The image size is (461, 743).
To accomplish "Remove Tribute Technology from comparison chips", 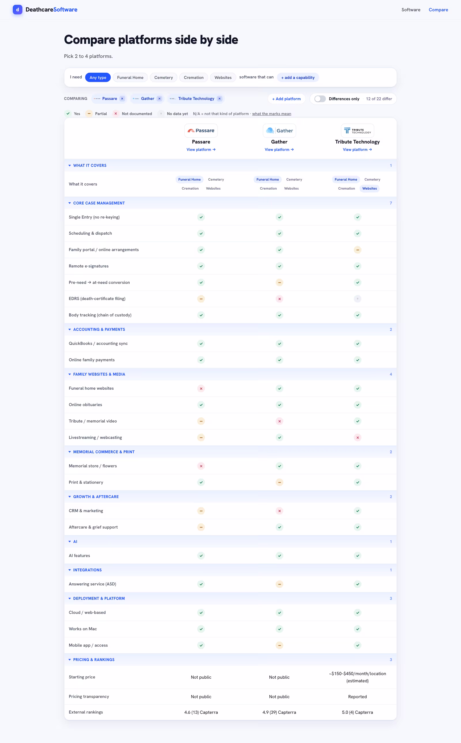I will (x=220, y=99).
